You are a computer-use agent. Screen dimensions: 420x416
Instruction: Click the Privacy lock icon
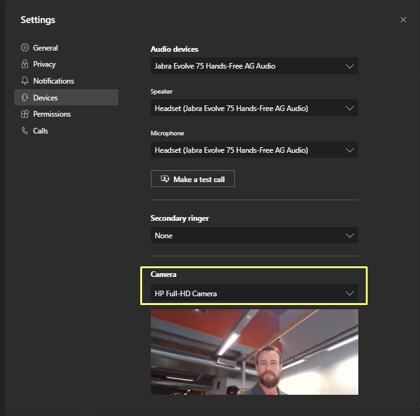[x=25, y=64]
